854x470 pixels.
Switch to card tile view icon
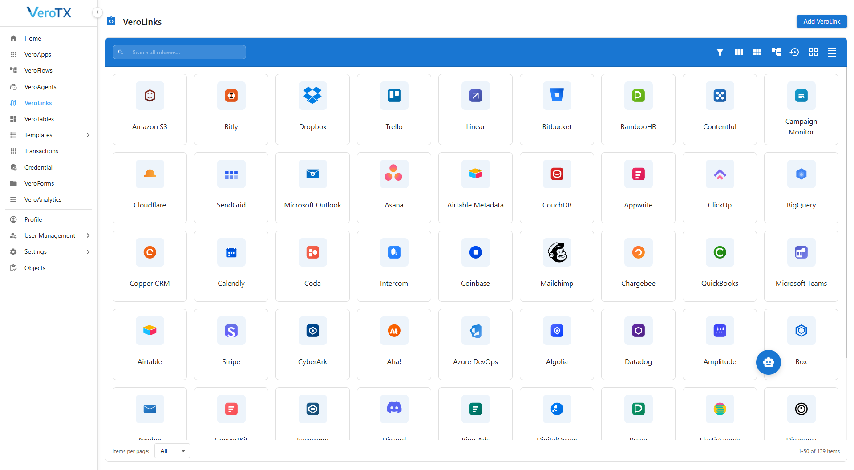(x=813, y=52)
